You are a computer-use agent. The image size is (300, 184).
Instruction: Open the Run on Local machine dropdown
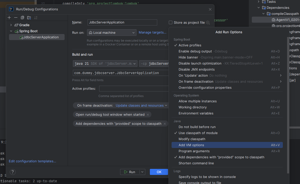pyautogui.click(x=112, y=33)
